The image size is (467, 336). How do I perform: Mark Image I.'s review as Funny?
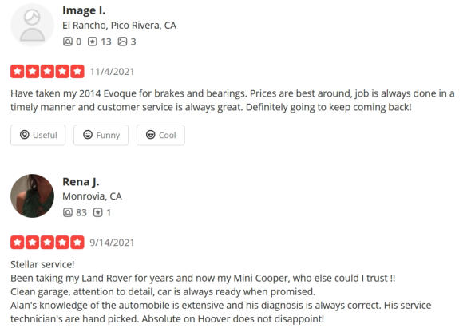[101, 135]
